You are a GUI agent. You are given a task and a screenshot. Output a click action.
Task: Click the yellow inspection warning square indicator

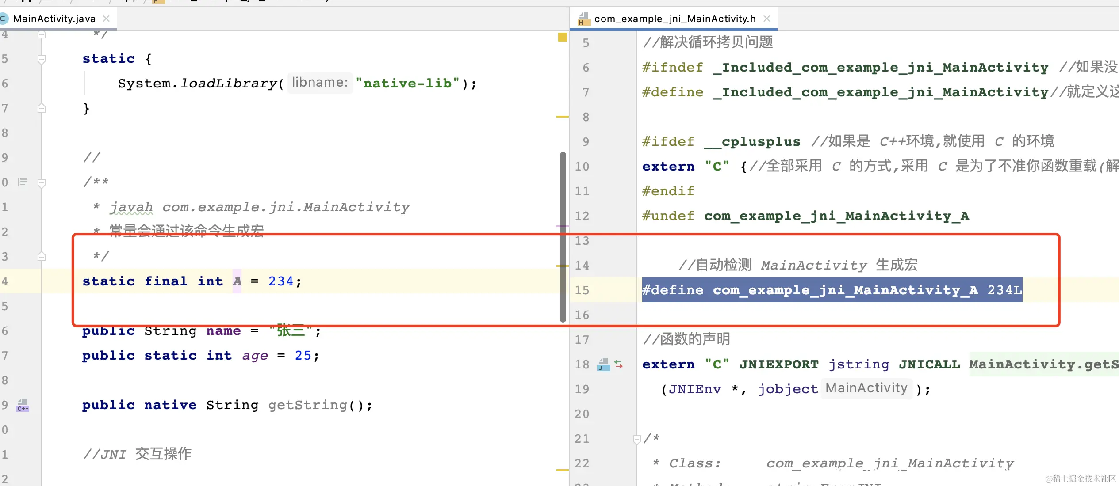(x=562, y=37)
